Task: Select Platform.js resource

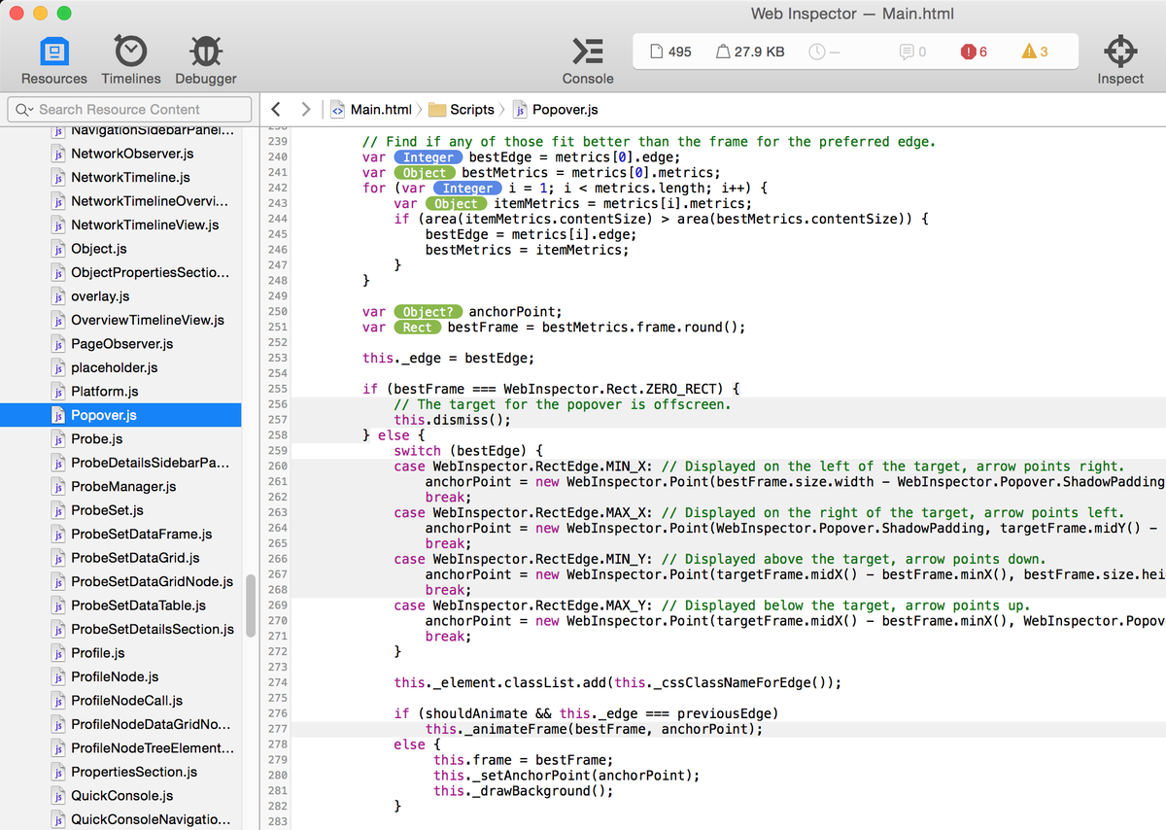Action: click(x=120, y=392)
